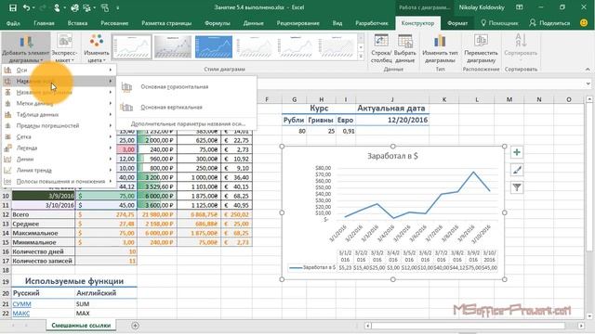This screenshot has height=334, width=595.
Task: Click the Undo arrow icon
Action: [x=26, y=7]
